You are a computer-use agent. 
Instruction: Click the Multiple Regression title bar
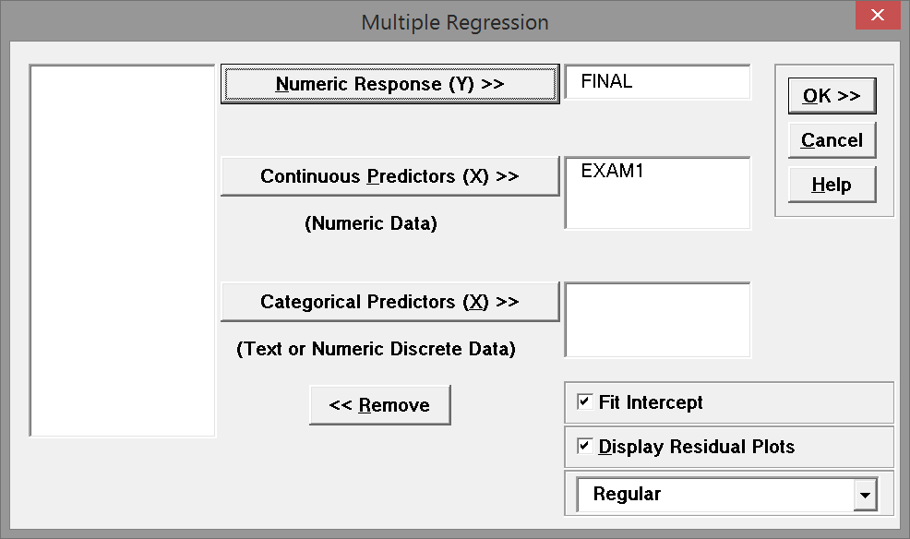click(x=453, y=22)
